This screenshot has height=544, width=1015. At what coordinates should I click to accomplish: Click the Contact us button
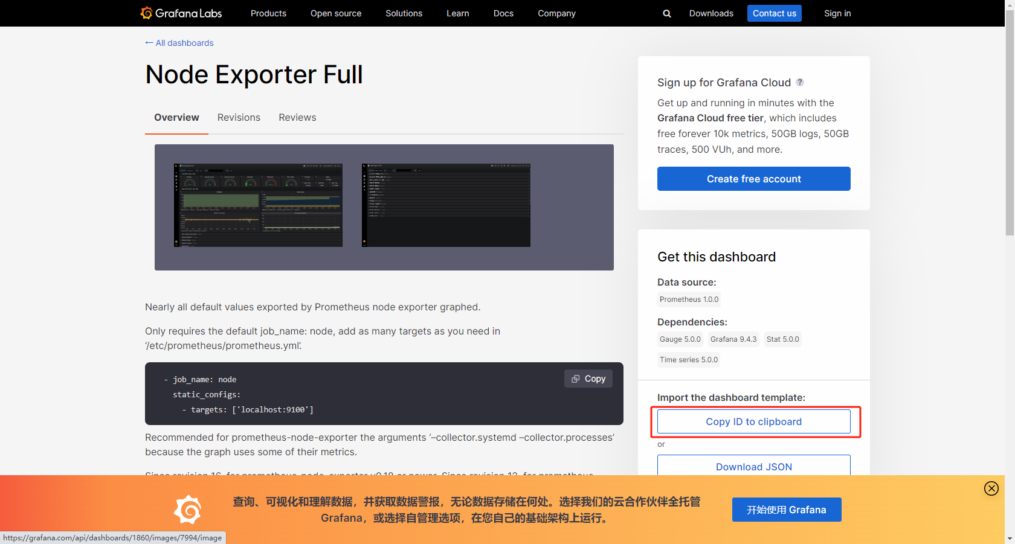[775, 13]
